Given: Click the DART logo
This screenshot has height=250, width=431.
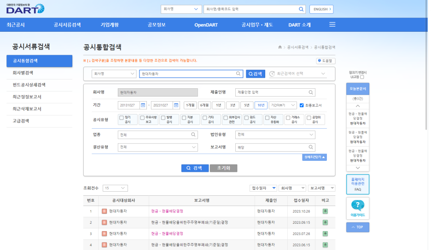Looking at the screenshot, I should (x=25, y=9).
